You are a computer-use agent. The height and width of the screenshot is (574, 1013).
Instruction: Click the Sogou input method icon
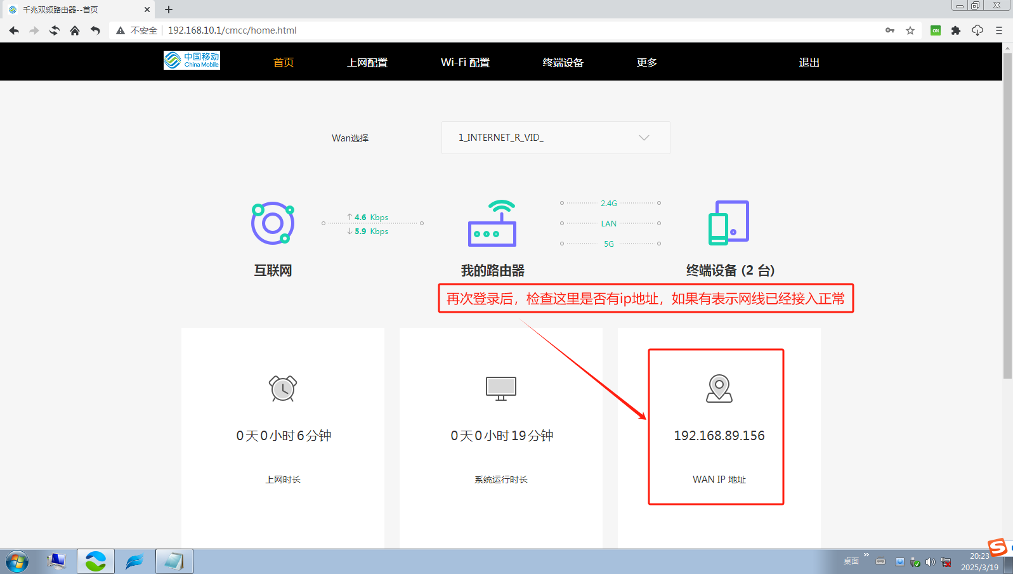click(997, 547)
